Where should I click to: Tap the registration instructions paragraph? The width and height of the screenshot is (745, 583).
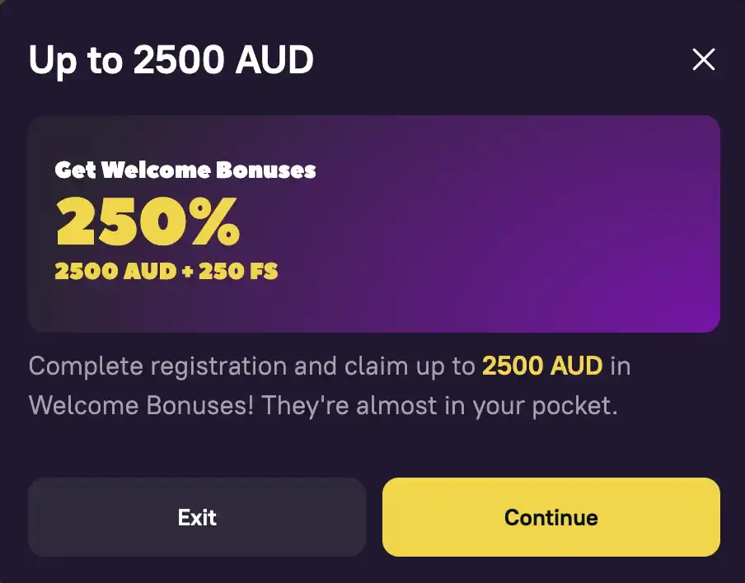pos(330,385)
